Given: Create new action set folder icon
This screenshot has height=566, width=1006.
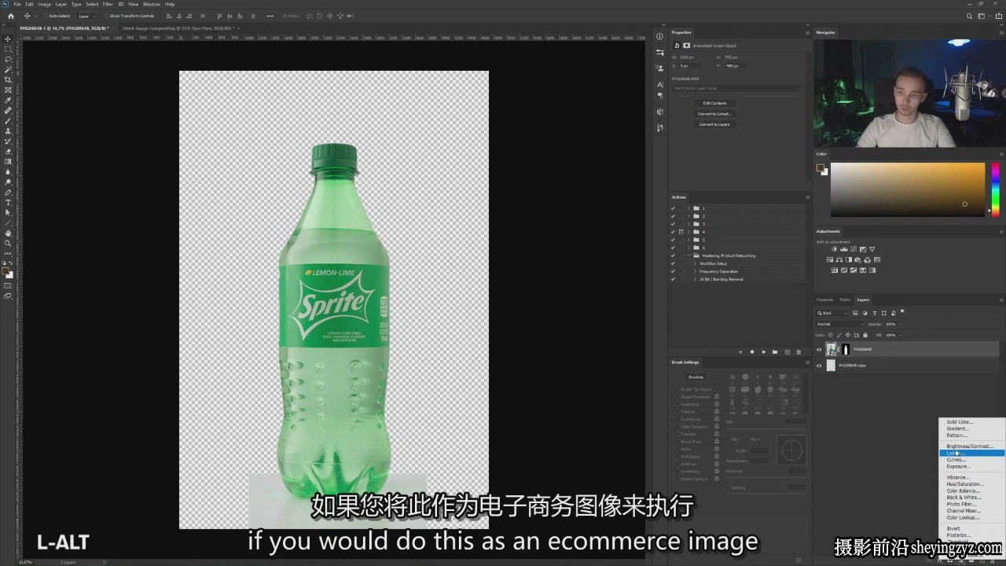Looking at the screenshot, I should (775, 352).
